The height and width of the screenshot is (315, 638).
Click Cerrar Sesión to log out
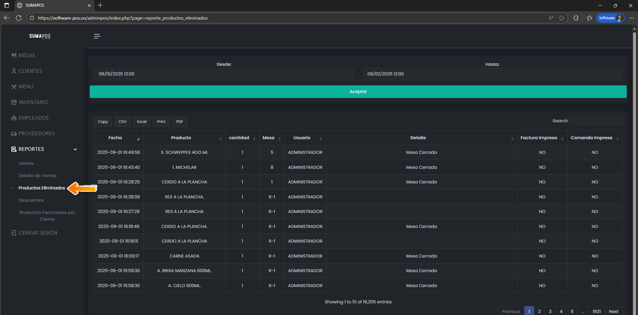[x=38, y=233]
